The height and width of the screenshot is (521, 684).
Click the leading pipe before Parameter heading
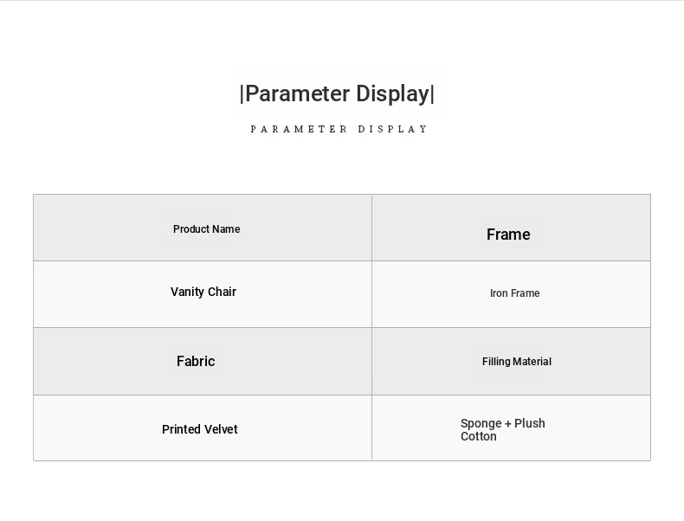point(242,94)
